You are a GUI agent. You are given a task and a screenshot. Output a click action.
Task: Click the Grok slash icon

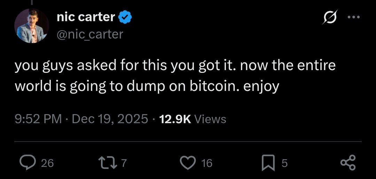329,17
